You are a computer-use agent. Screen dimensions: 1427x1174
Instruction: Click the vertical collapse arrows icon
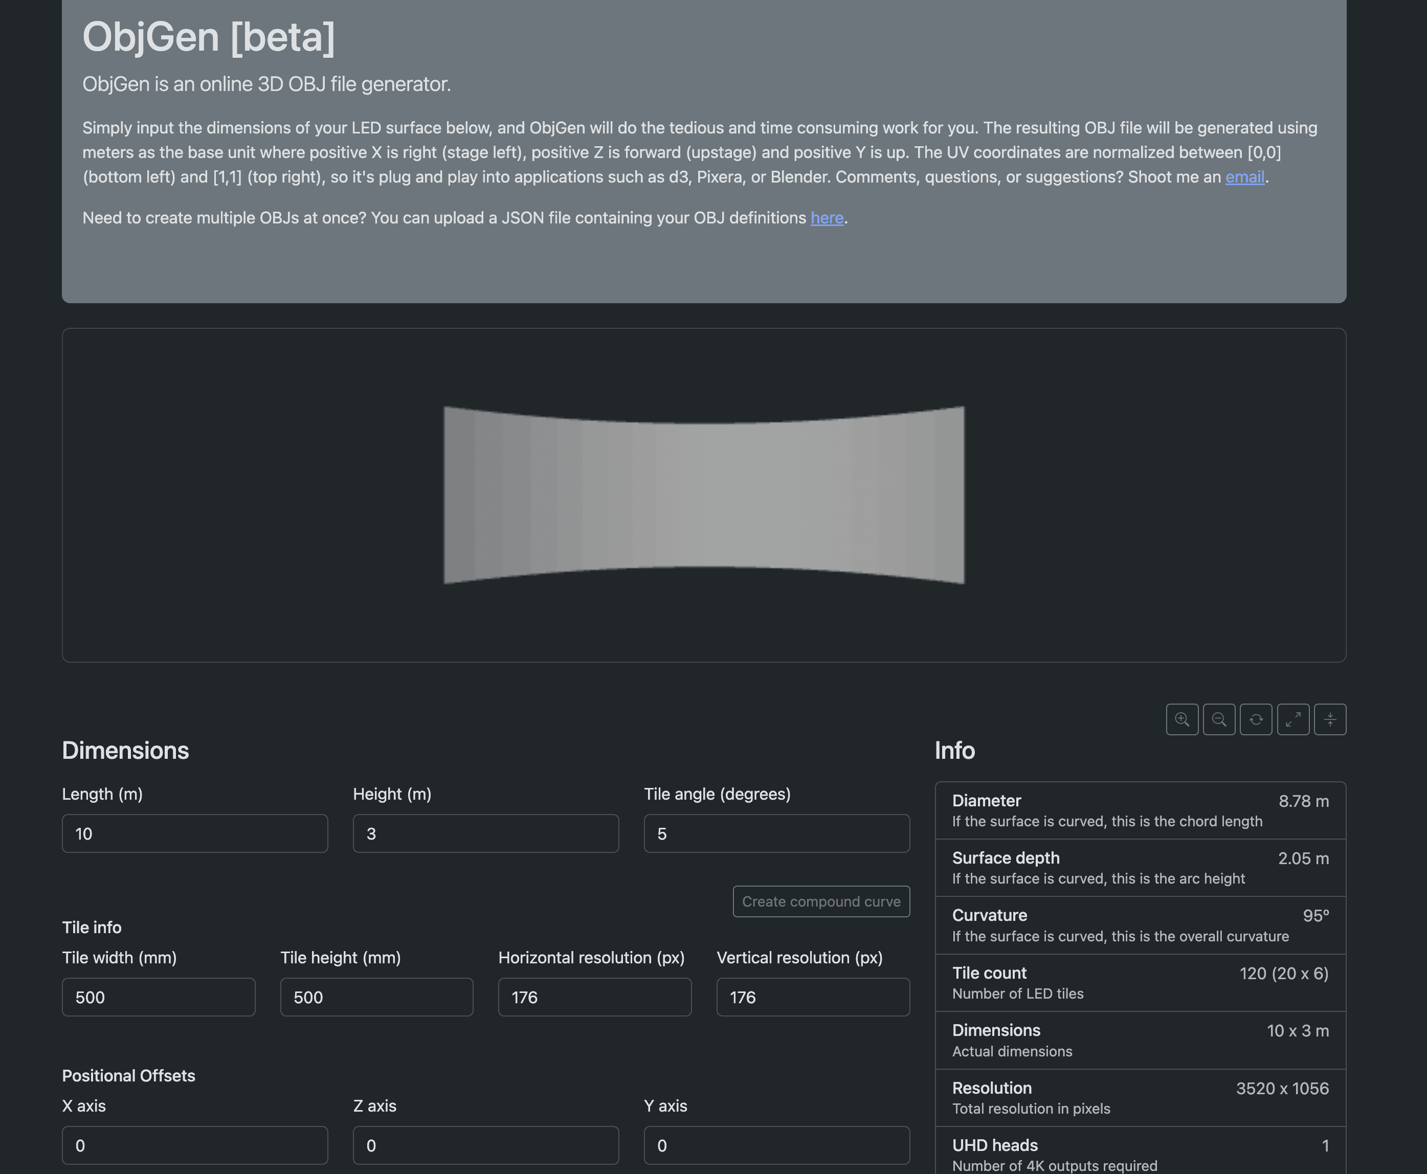1330,719
